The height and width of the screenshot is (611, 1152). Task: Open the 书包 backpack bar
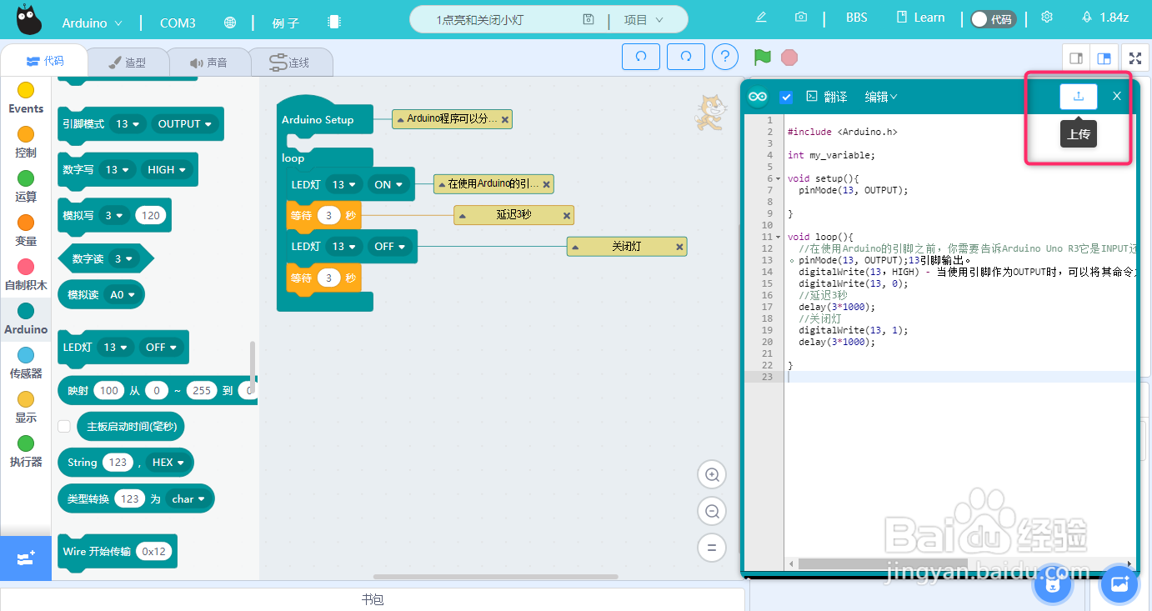pyautogui.click(x=373, y=599)
